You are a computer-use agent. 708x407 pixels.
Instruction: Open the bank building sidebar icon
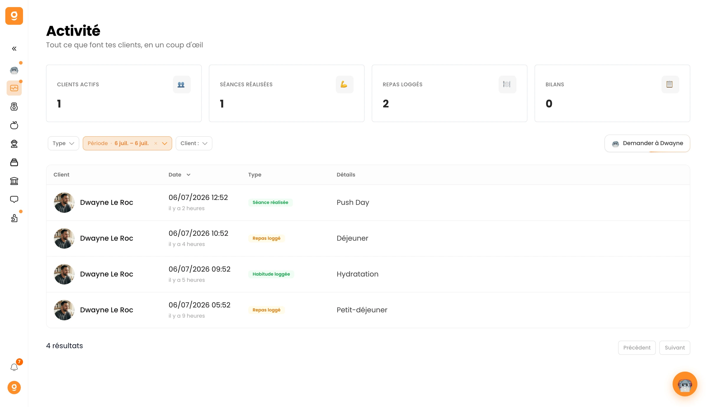tap(14, 181)
